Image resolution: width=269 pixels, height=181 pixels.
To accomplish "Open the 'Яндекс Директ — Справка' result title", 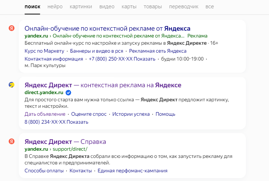I will point(65,142).
